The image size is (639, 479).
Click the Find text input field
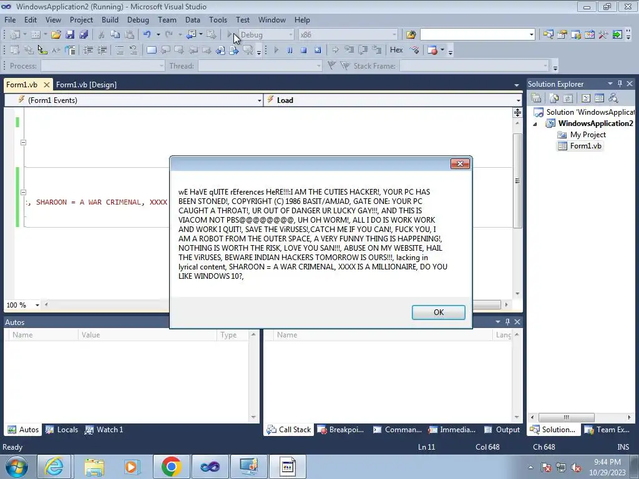click(474, 35)
